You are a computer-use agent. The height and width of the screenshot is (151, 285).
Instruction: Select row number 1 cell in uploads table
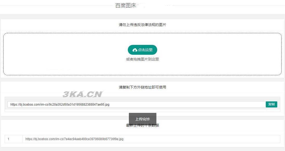(14, 139)
